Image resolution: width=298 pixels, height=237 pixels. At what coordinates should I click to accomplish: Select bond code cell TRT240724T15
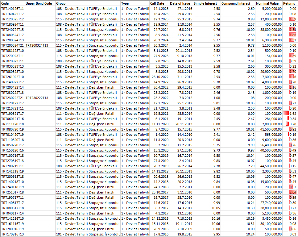click(x=13, y=30)
